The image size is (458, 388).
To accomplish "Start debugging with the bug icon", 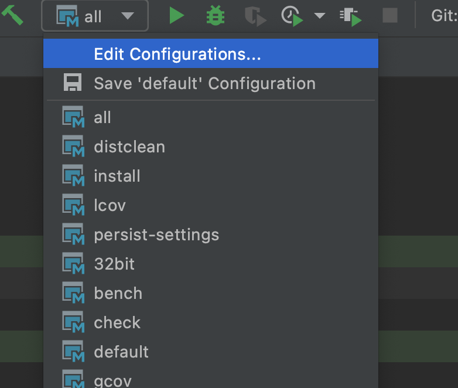I will [216, 16].
